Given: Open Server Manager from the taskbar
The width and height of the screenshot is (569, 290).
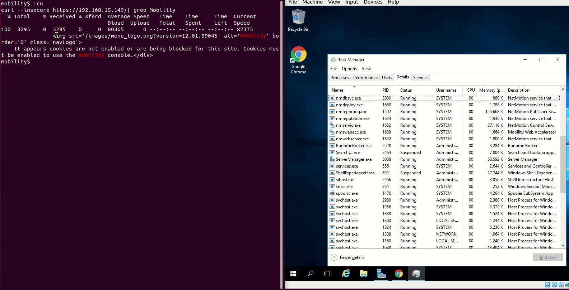Looking at the screenshot, I should (381, 274).
